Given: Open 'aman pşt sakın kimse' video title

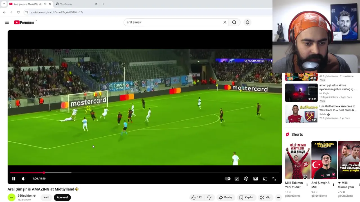Looking at the screenshot, I should [338, 87].
